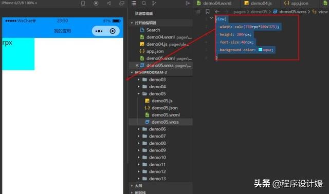Click the demo12 folder row

pyautogui.click(x=161, y=171)
